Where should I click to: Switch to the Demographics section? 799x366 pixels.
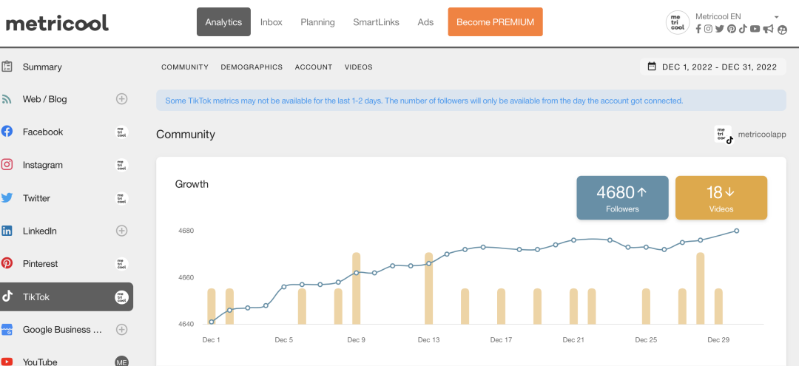(252, 67)
